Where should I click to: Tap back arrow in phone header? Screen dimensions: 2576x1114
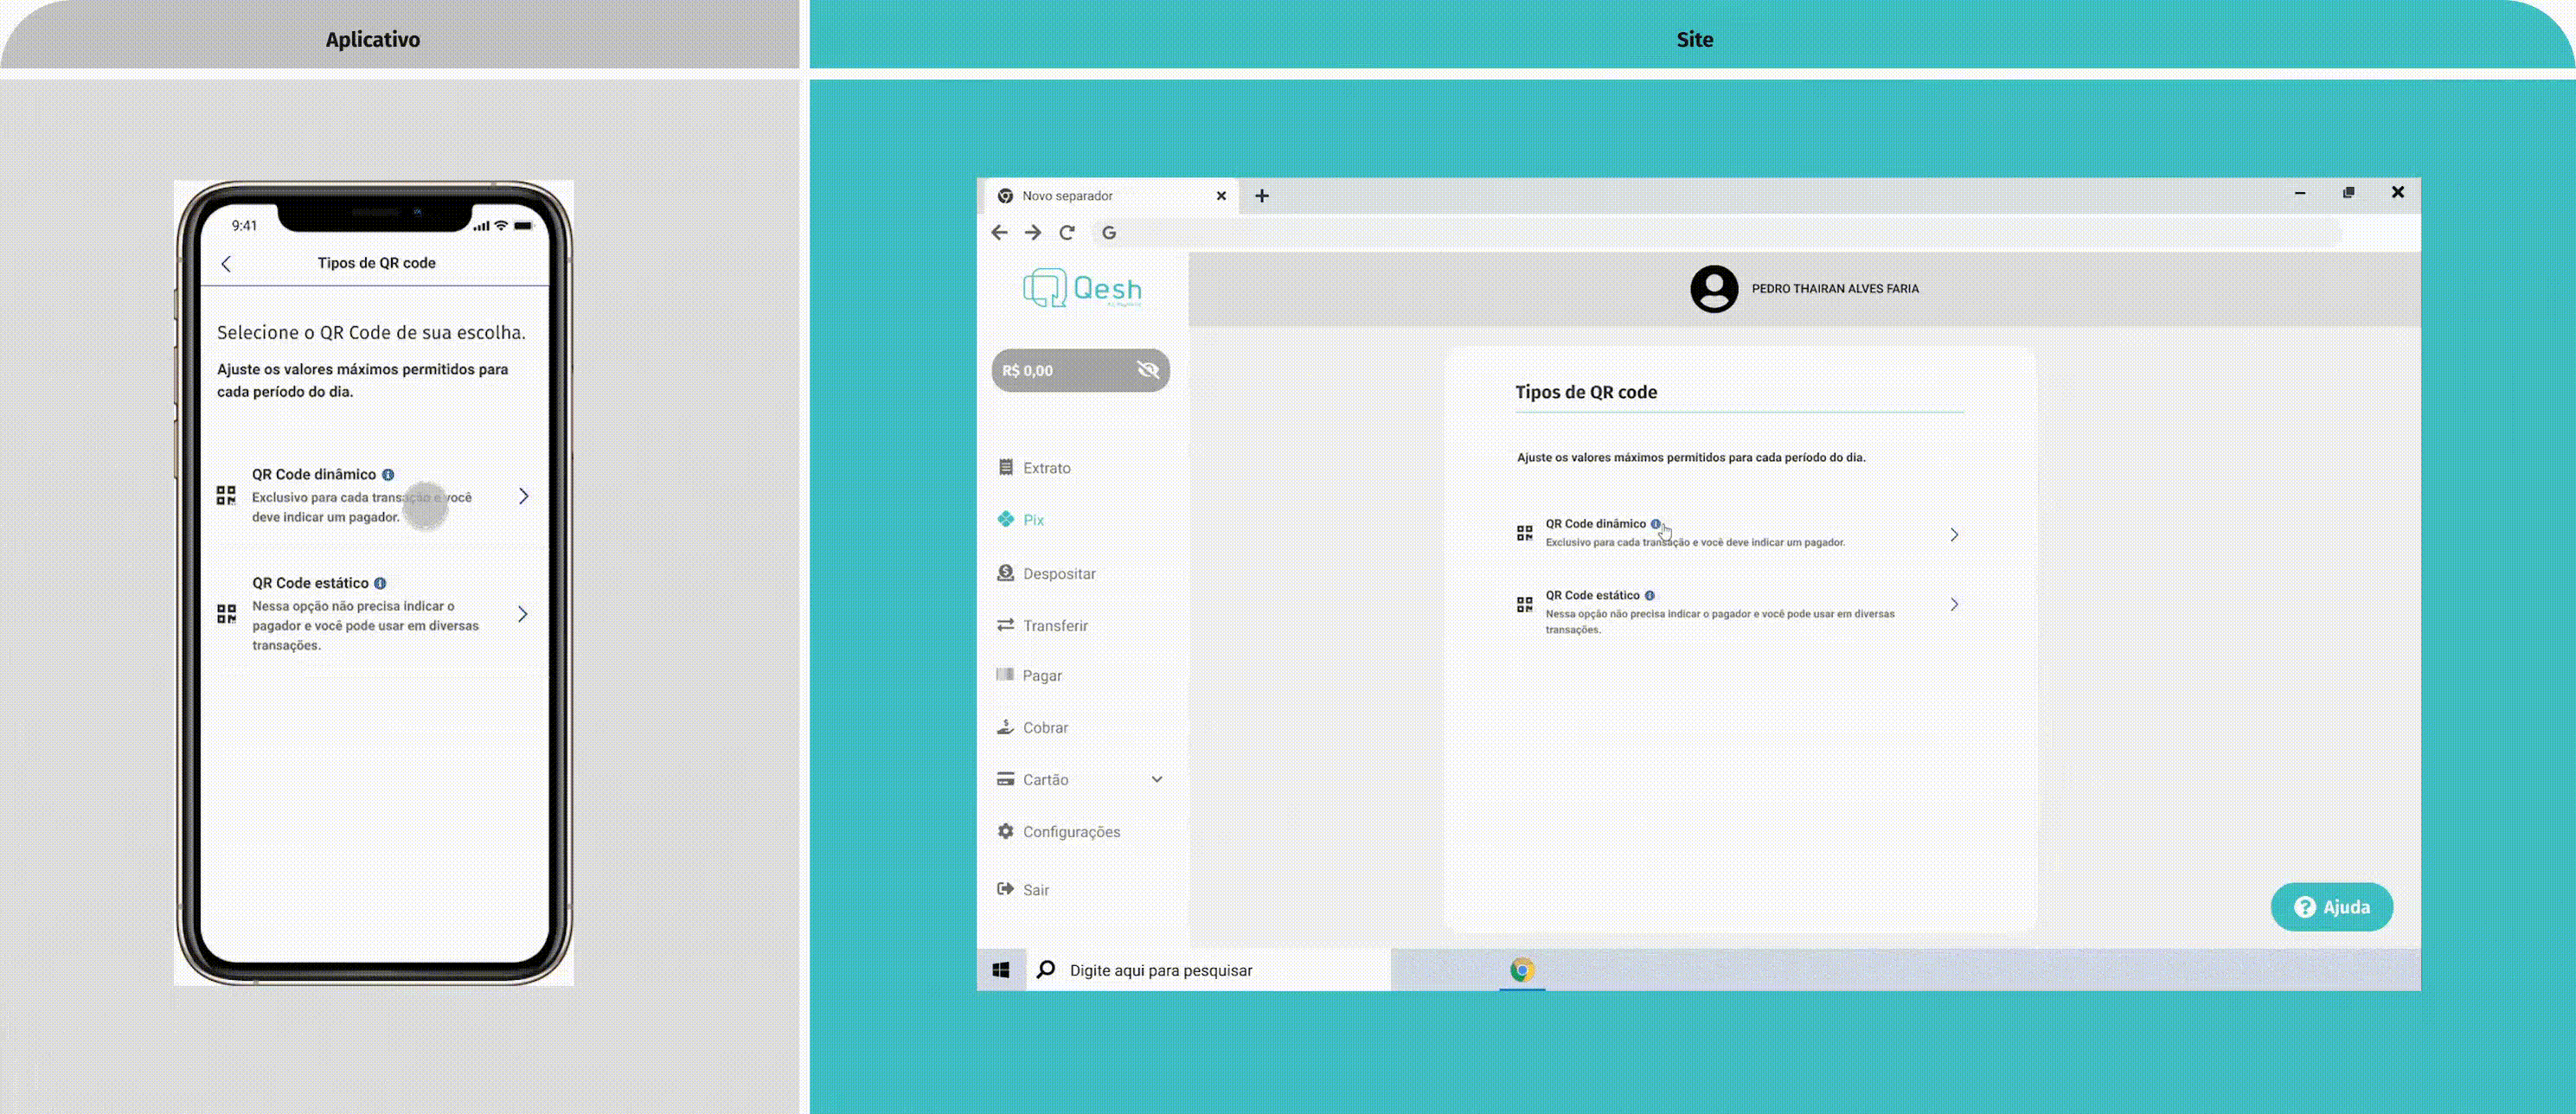(226, 263)
